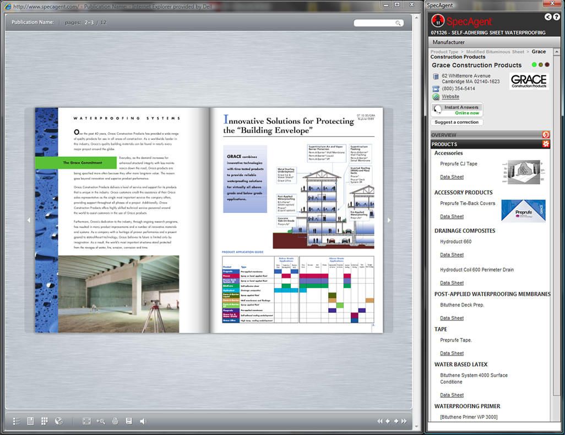Click SpecAgent panel scroll up arrow

point(557,52)
